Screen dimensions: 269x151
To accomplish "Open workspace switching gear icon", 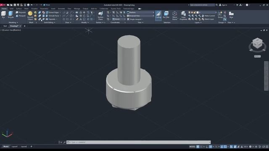I will (250, 146).
